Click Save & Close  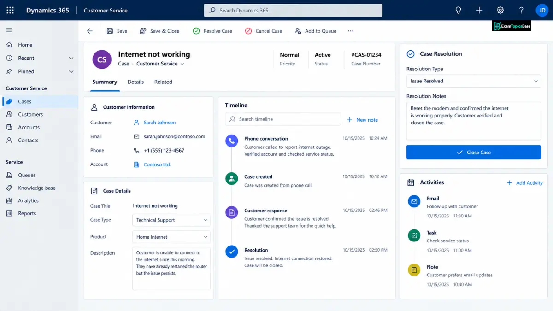click(x=159, y=31)
